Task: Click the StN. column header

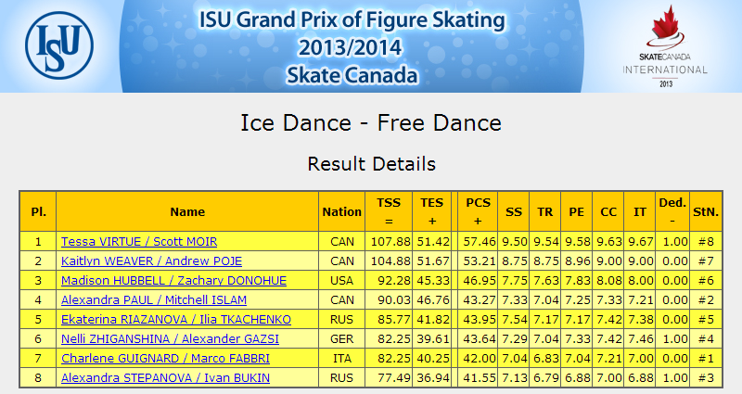Action: pos(706,211)
